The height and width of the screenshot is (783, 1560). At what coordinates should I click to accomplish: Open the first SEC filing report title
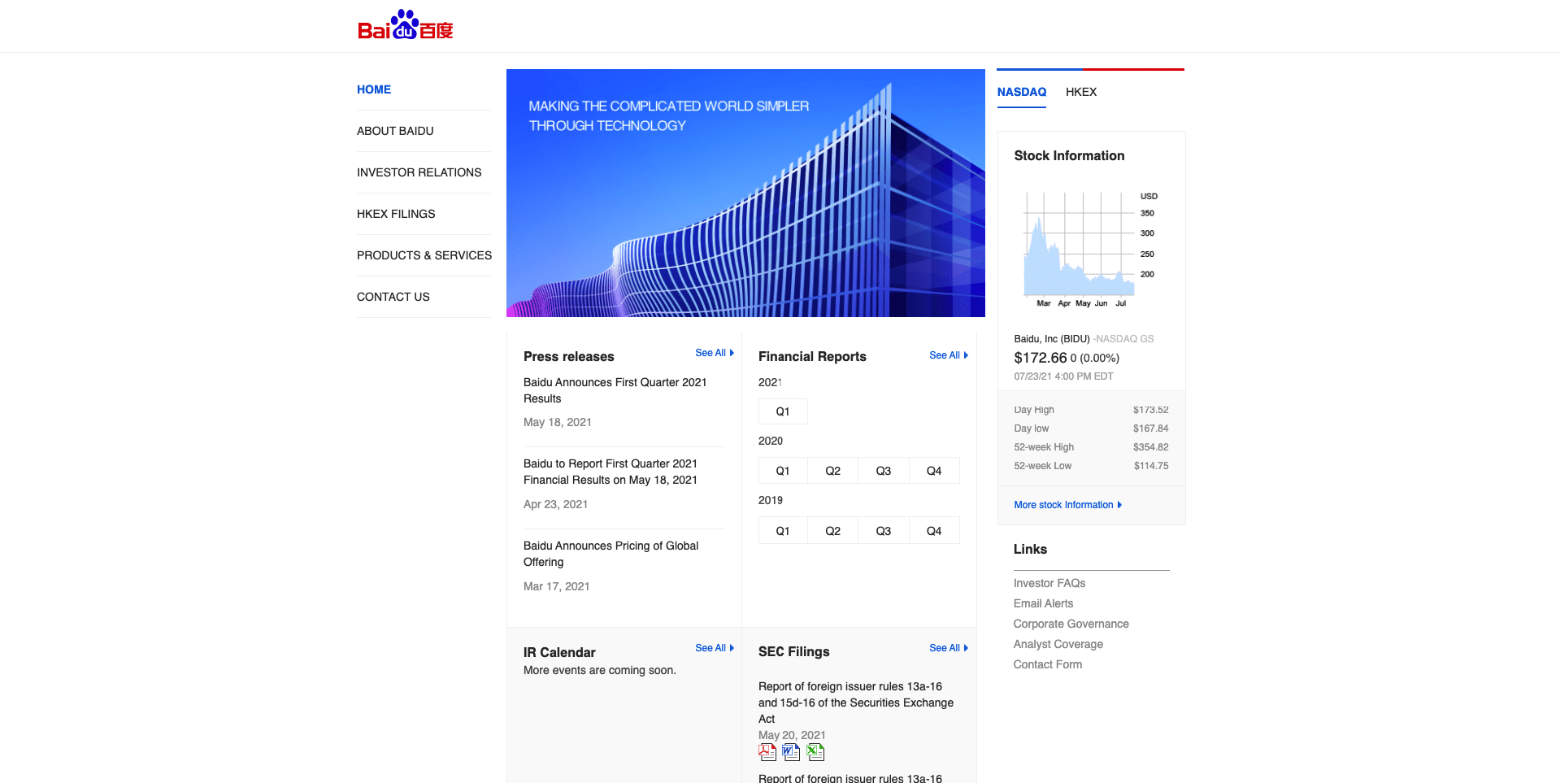point(856,703)
